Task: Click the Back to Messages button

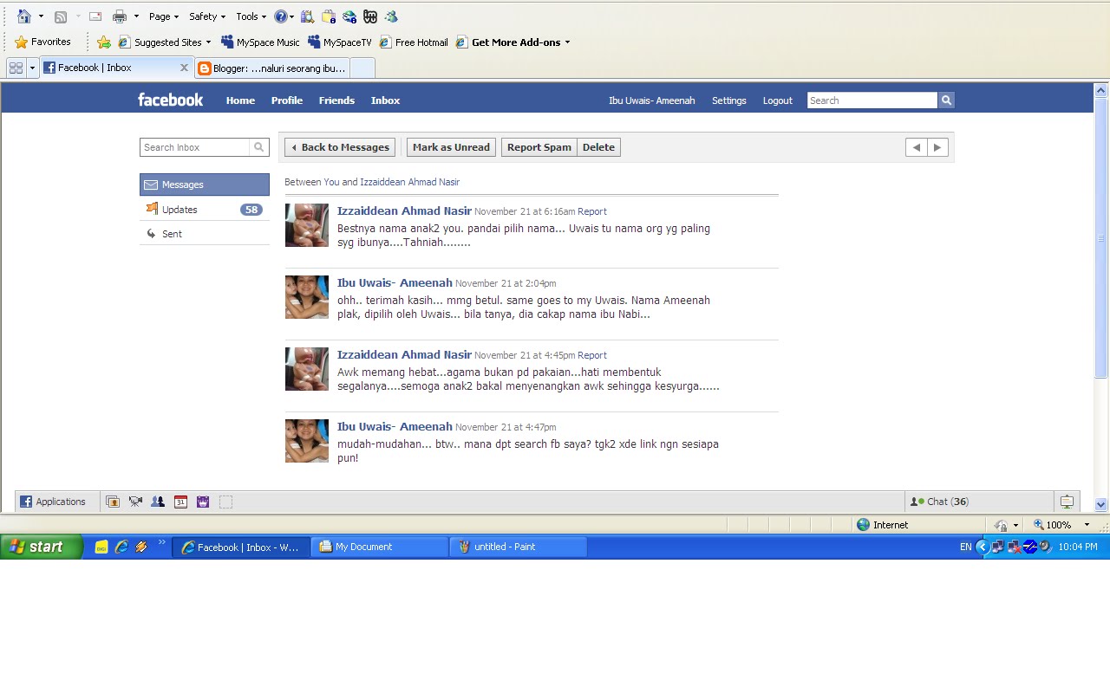Action: pos(340,147)
